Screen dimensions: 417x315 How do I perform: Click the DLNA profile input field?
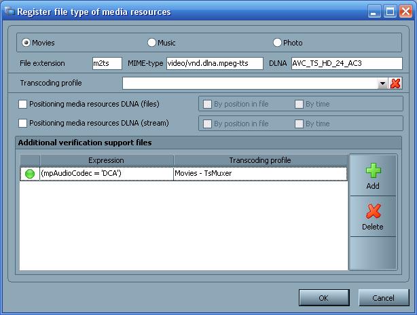pos(347,63)
